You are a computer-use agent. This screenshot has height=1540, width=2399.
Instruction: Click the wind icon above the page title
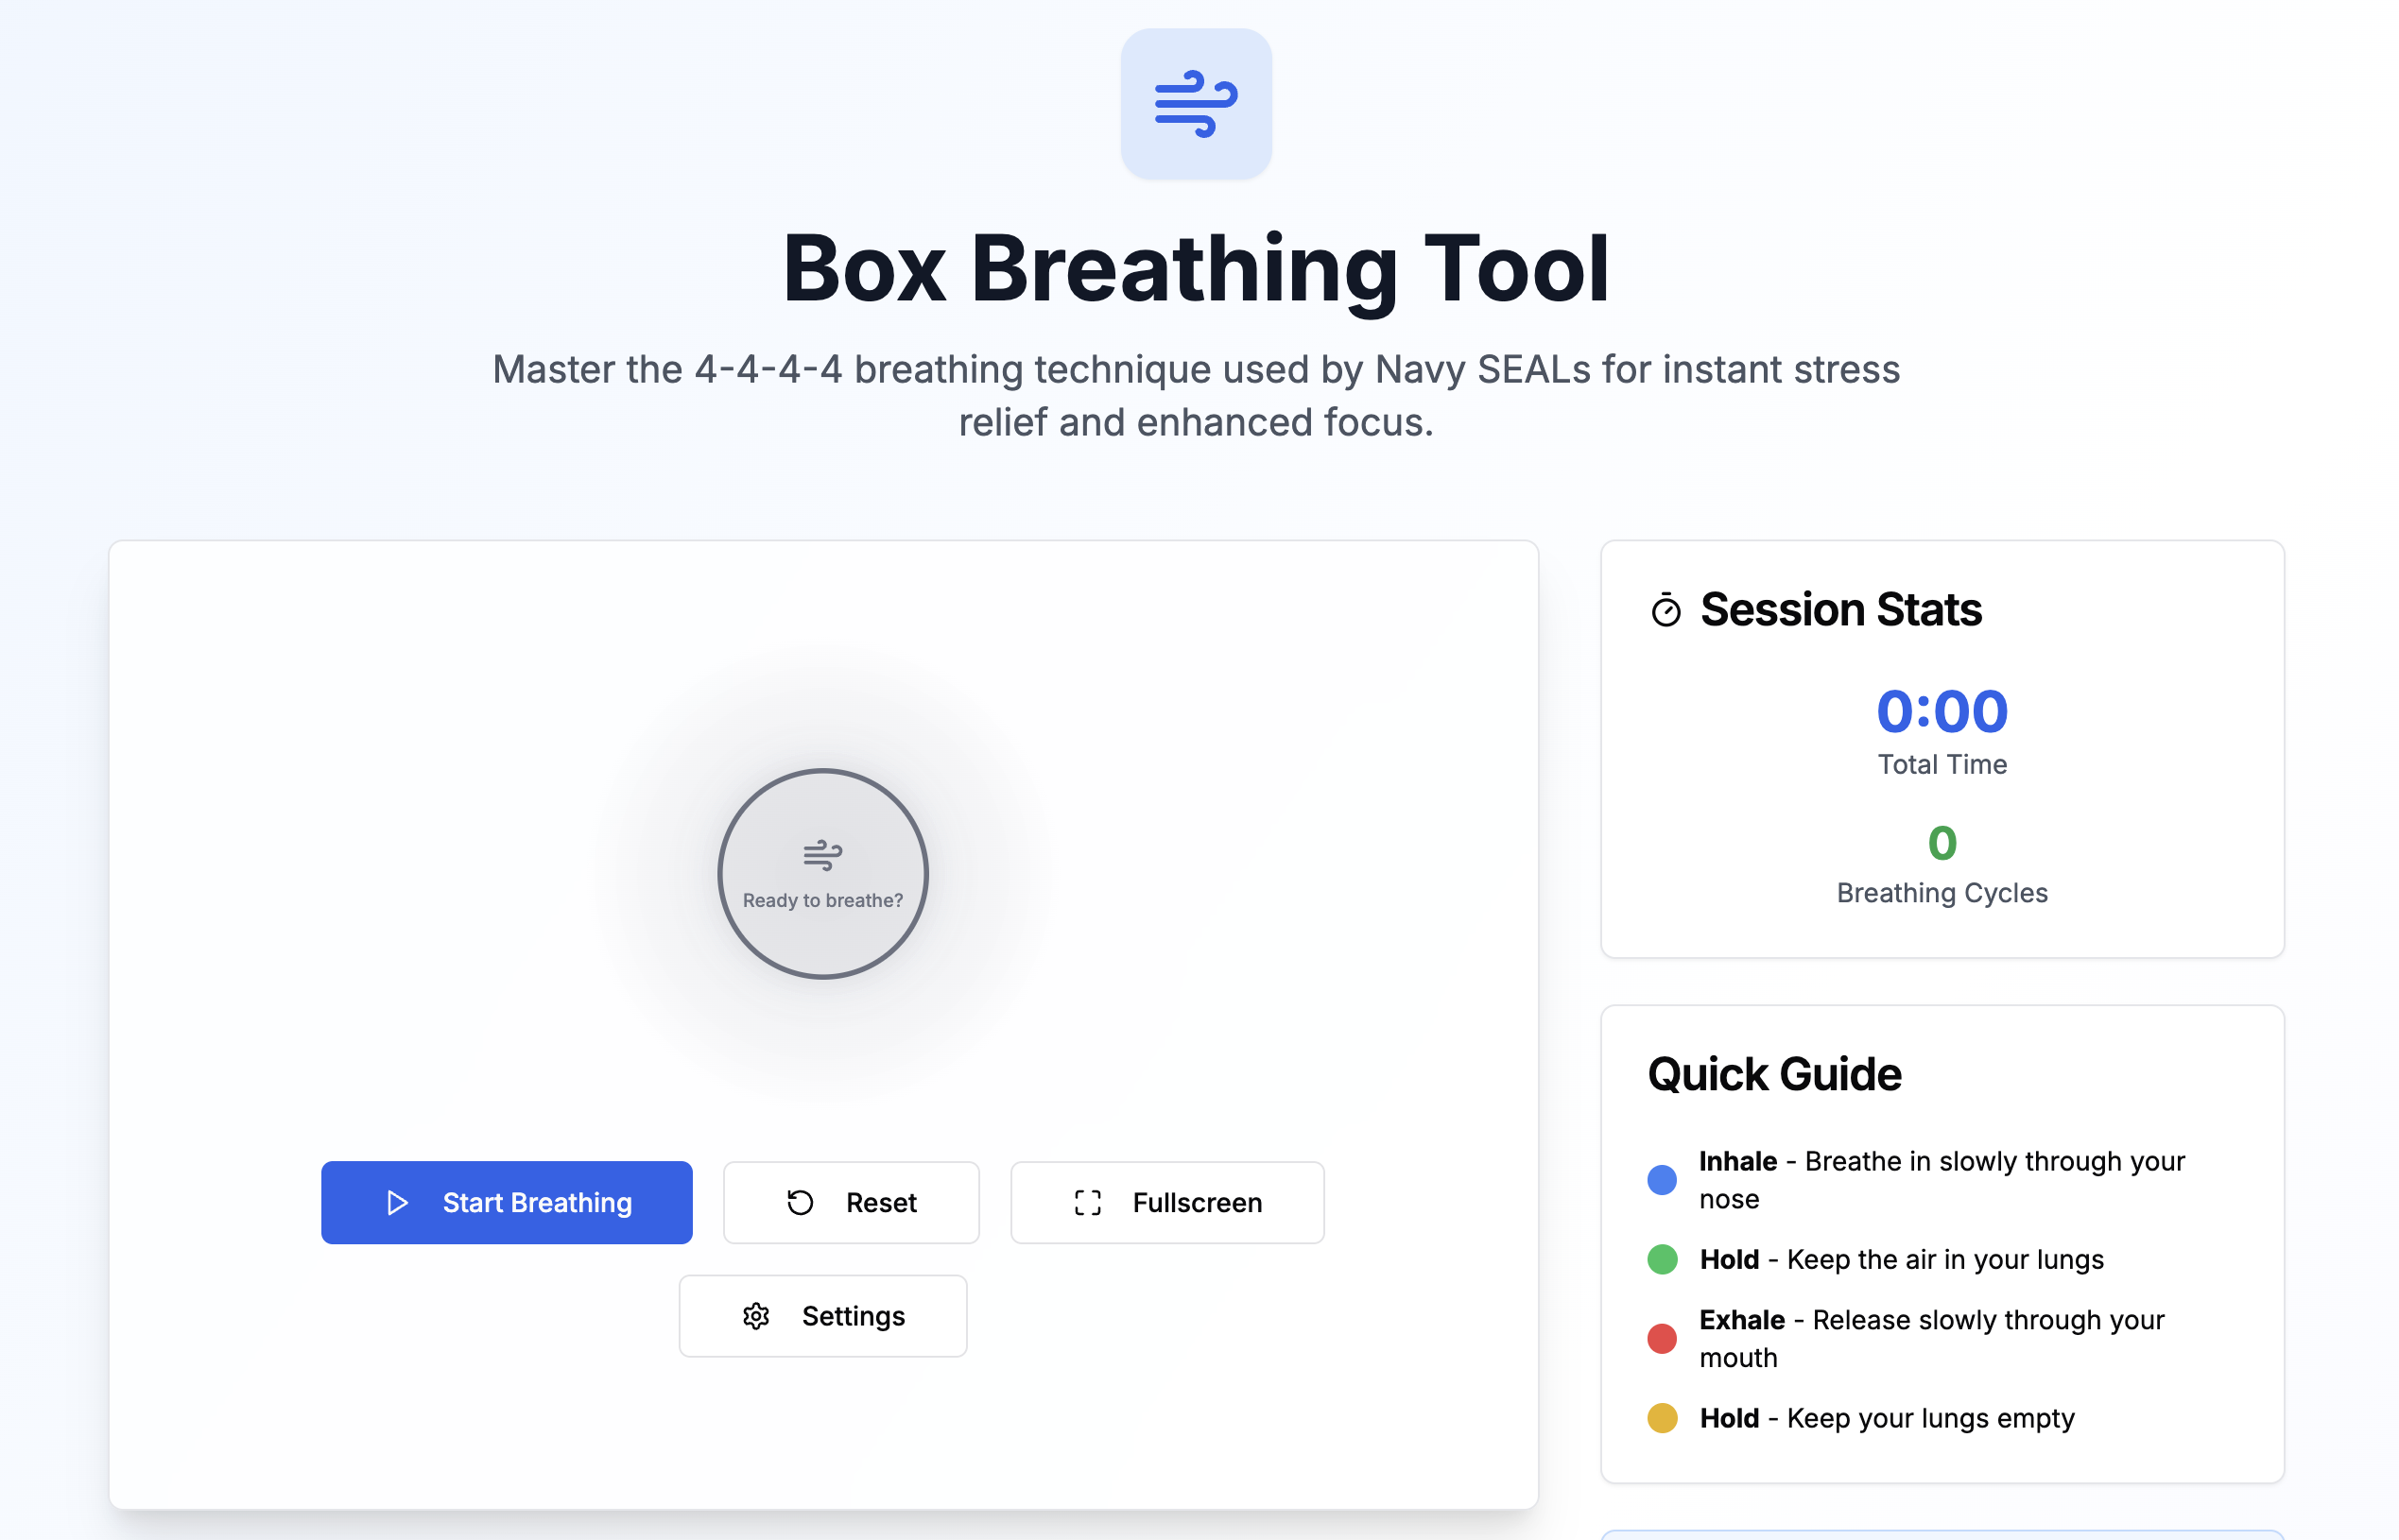pos(1197,104)
